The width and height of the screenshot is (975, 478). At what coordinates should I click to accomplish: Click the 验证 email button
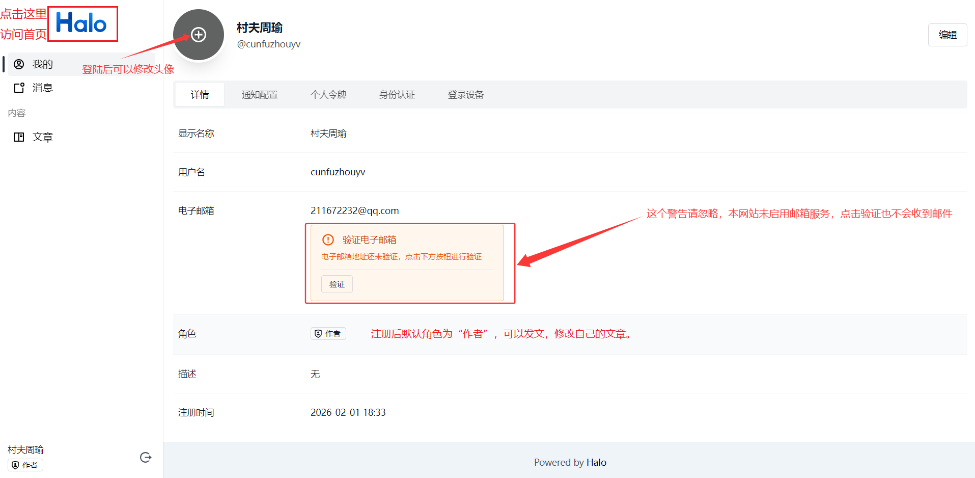[x=337, y=284]
